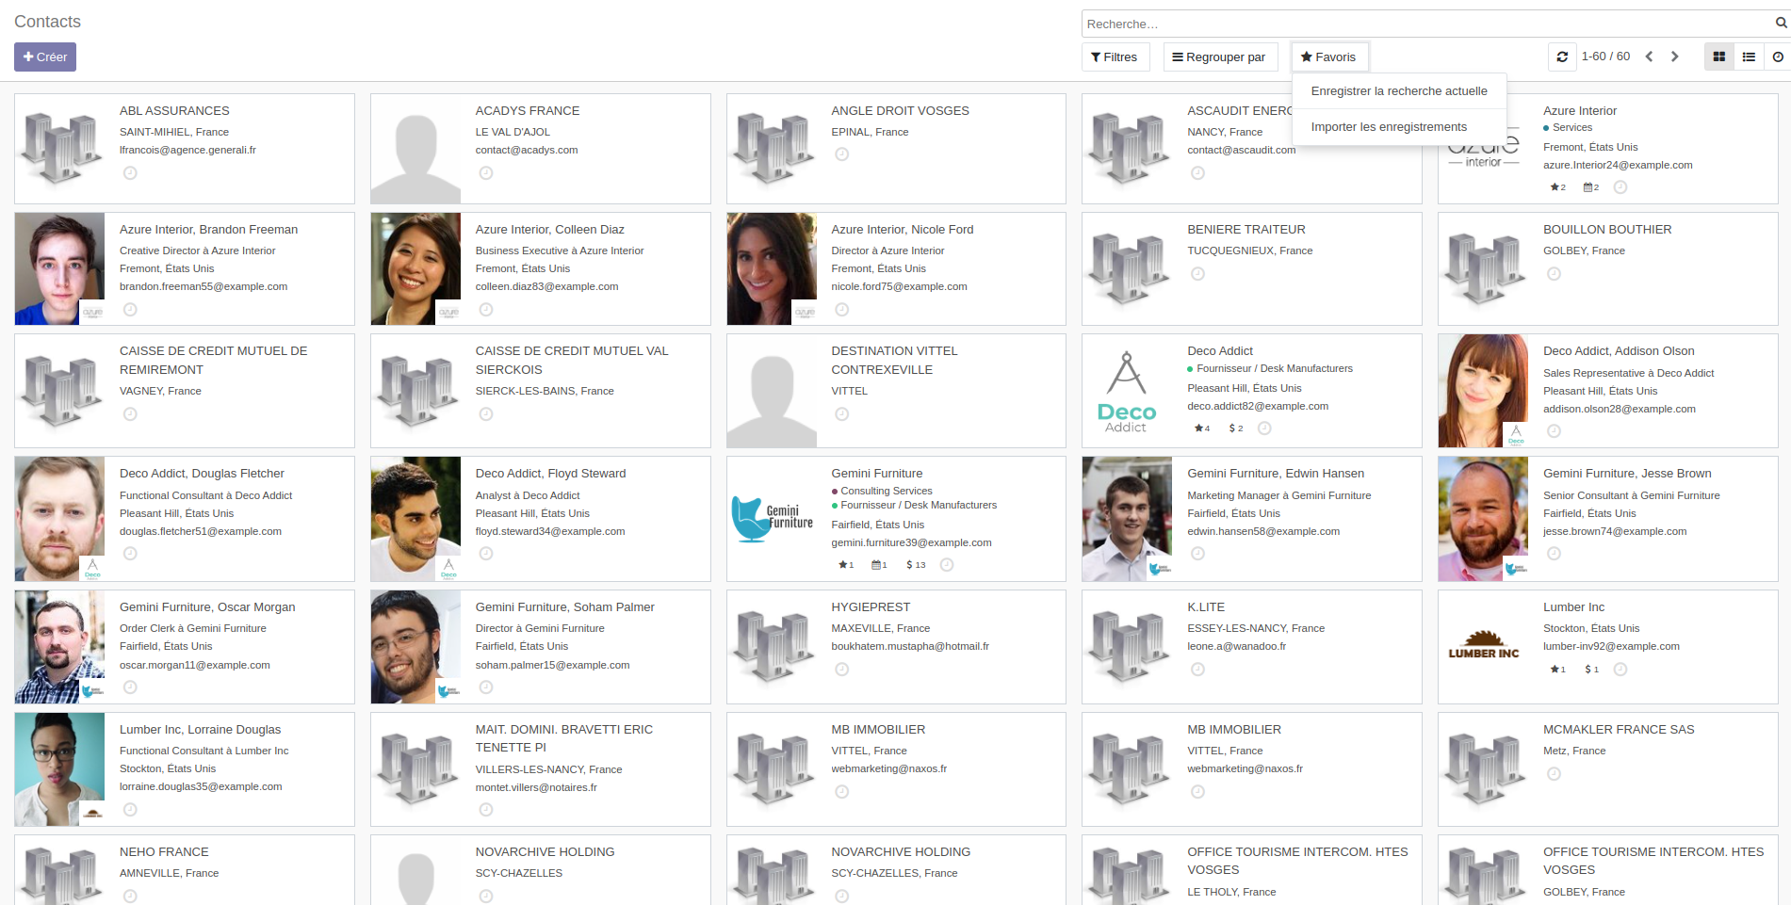
Task: Click Addison Olson's profile photo
Action: click(x=1483, y=391)
